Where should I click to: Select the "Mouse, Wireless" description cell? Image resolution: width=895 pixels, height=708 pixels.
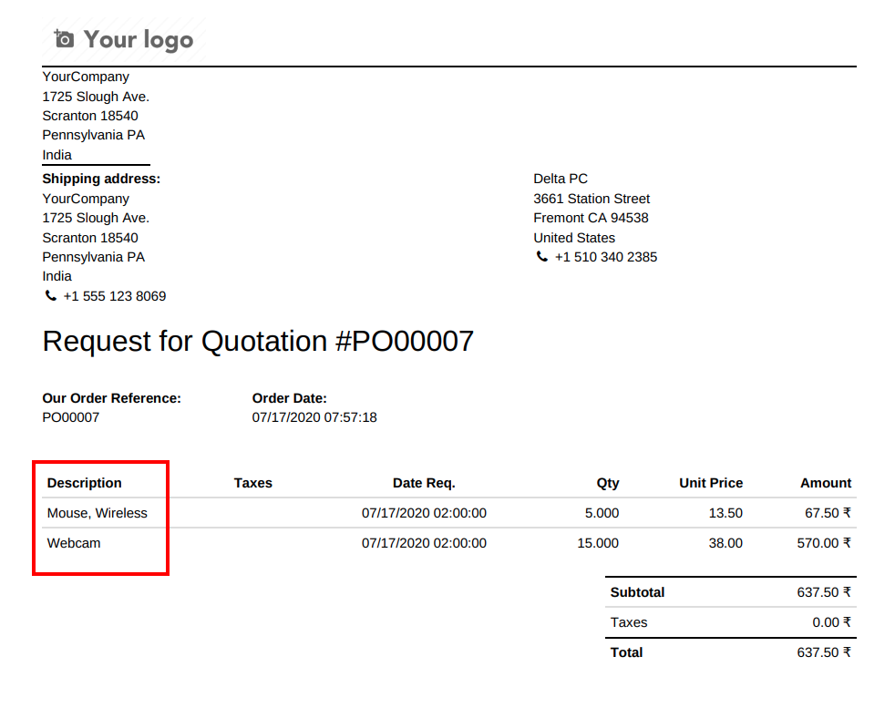(x=97, y=513)
